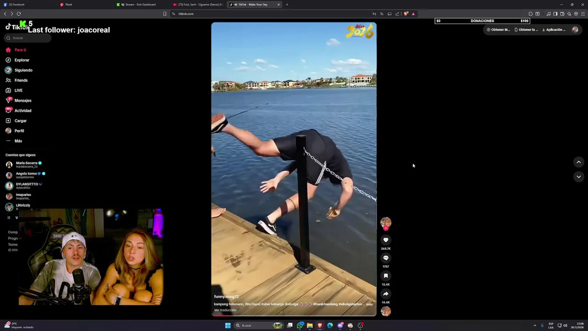Click the Obtener la... app button
Image resolution: width=588 pixels, height=331 pixels.
526,29
